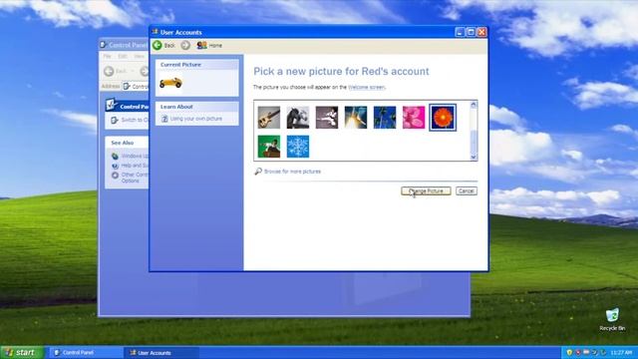The image size is (638, 359).
Task: Click the Change Picture button
Action: pos(426,190)
